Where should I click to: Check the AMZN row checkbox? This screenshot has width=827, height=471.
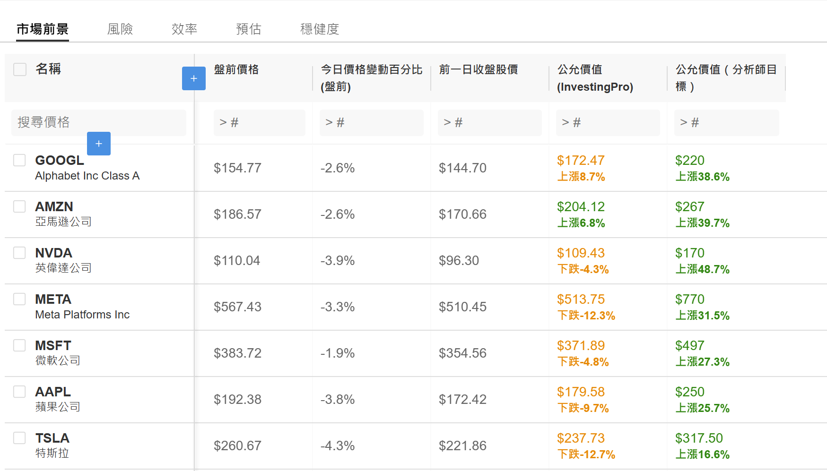[x=19, y=206]
